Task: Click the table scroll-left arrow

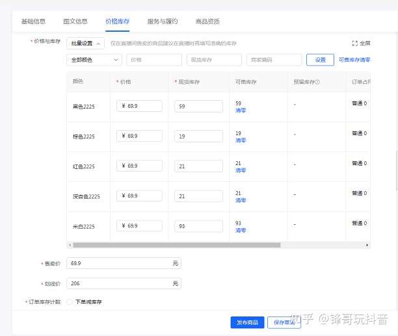Action: pos(70,245)
